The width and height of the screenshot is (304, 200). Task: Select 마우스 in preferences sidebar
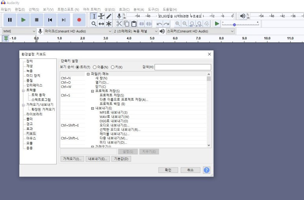tap(31, 138)
